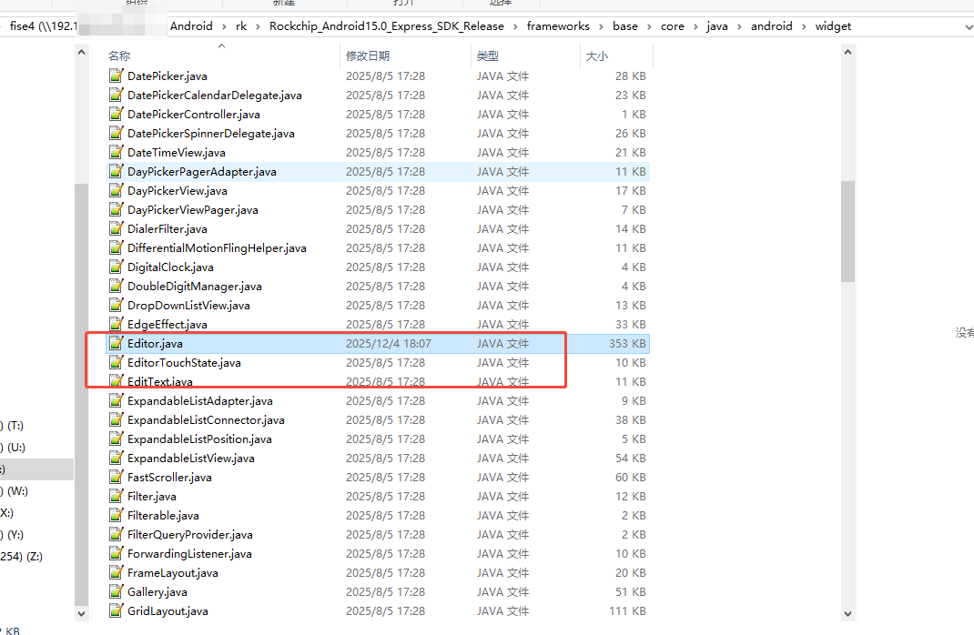The width and height of the screenshot is (974, 635).
Task: Open the chevron after java in path
Action: [739, 26]
